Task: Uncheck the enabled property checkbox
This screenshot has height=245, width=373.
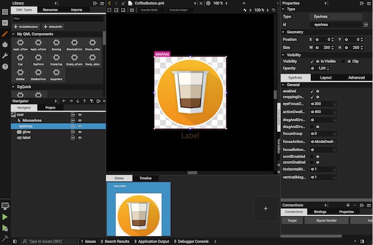Action: tap(312, 91)
